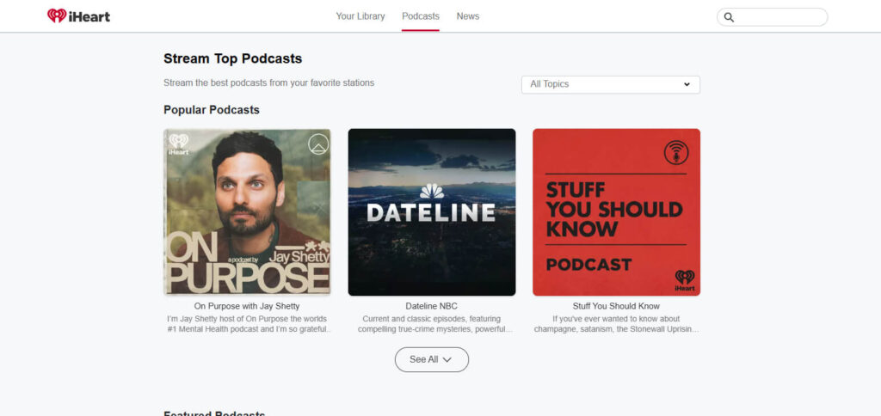
Task: Open the Dateline podcast cover image
Action: tap(432, 212)
